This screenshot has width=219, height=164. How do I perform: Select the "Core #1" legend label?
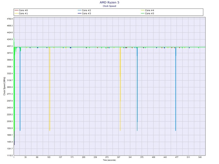click(x=23, y=13)
